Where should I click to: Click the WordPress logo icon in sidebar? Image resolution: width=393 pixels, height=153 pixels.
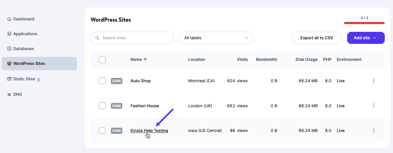[x=9, y=64]
